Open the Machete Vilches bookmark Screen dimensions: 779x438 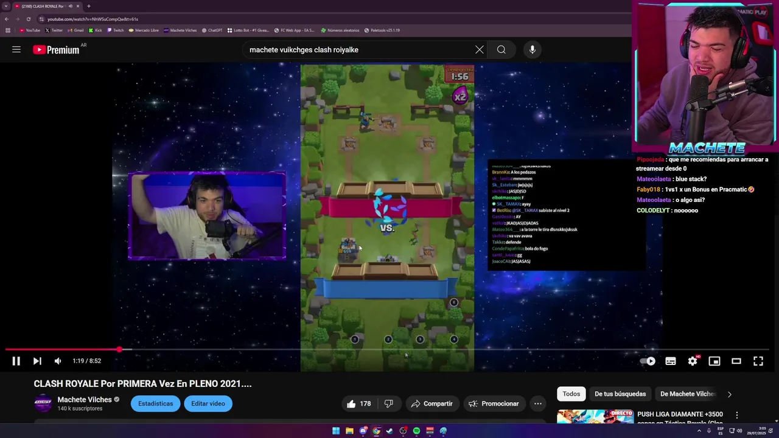coord(180,30)
